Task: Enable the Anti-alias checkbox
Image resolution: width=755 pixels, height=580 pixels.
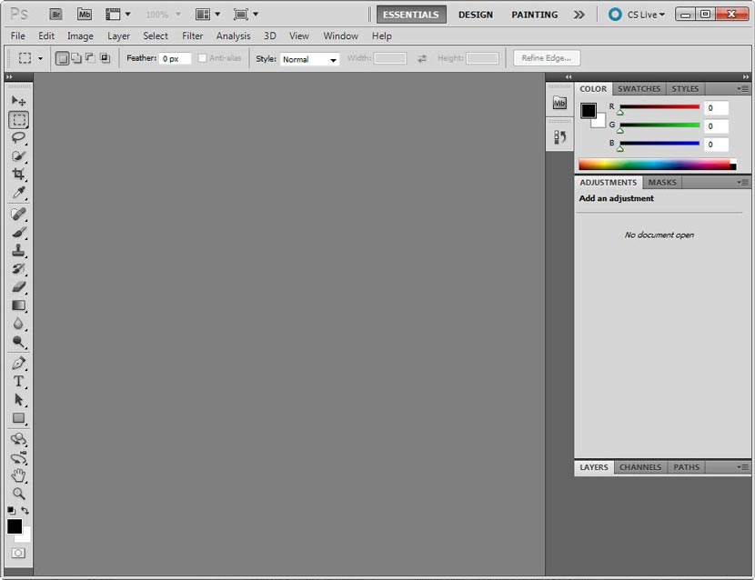Action: [x=201, y=57]
